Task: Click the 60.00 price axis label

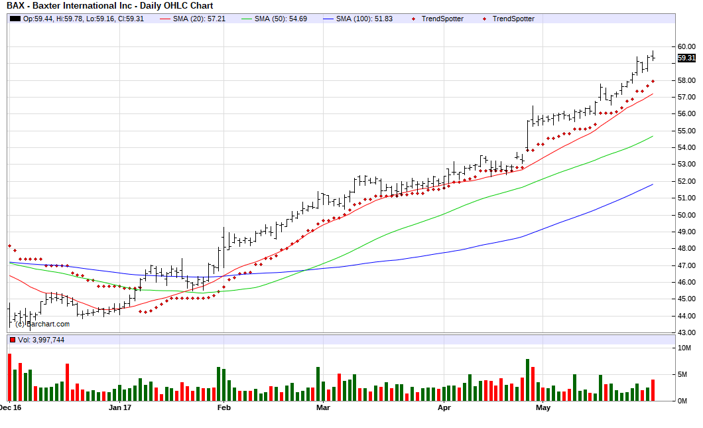Action: click(686, 46)
